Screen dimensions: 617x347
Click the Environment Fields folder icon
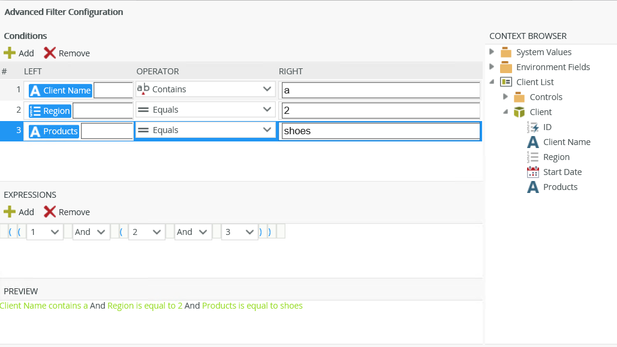click(506, 67)
